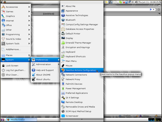Screen dimensions: 162x122
Task: Click the Qt 4 Settings icon
Action: coord(63,98)
